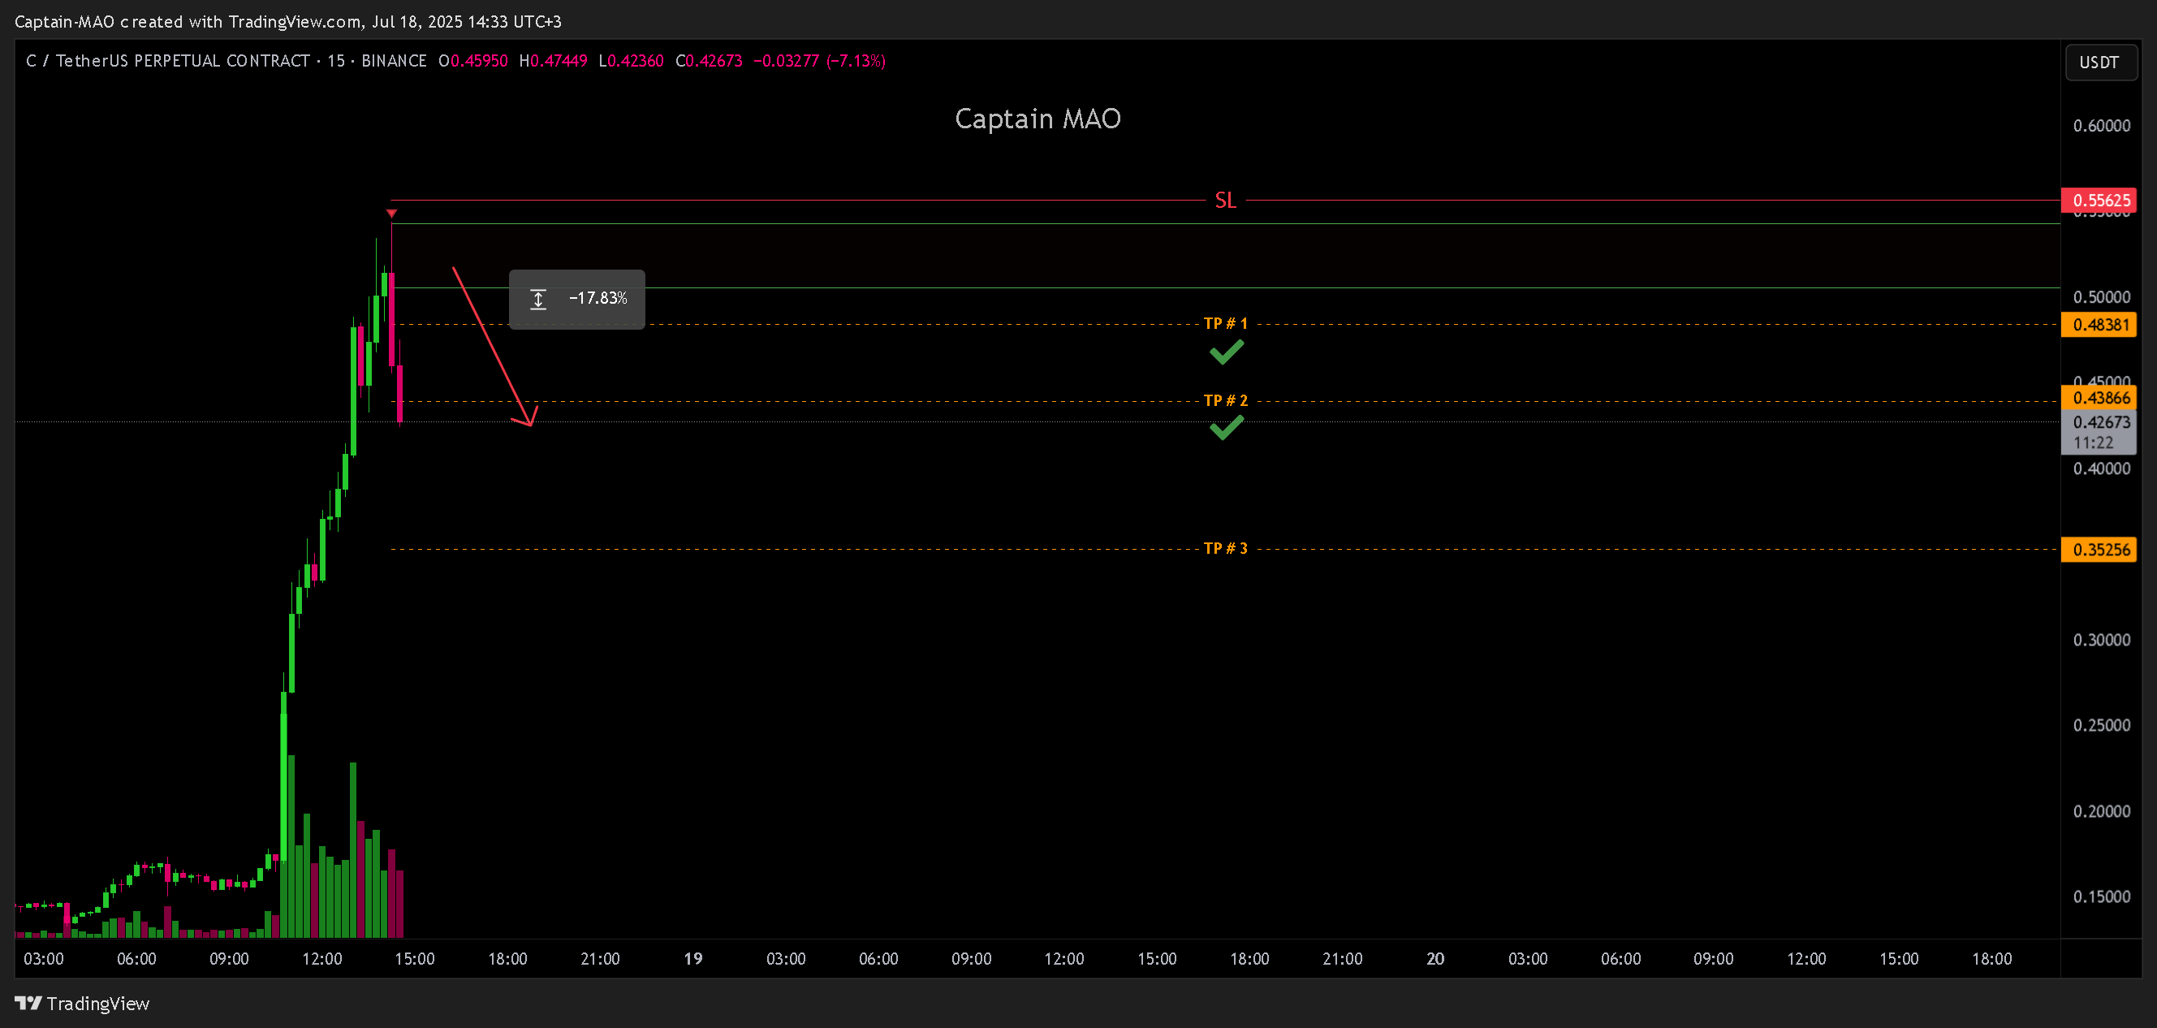Click the change value -0.03277 (-7.13%)
2157x1028 pixels.
[820, 61]
